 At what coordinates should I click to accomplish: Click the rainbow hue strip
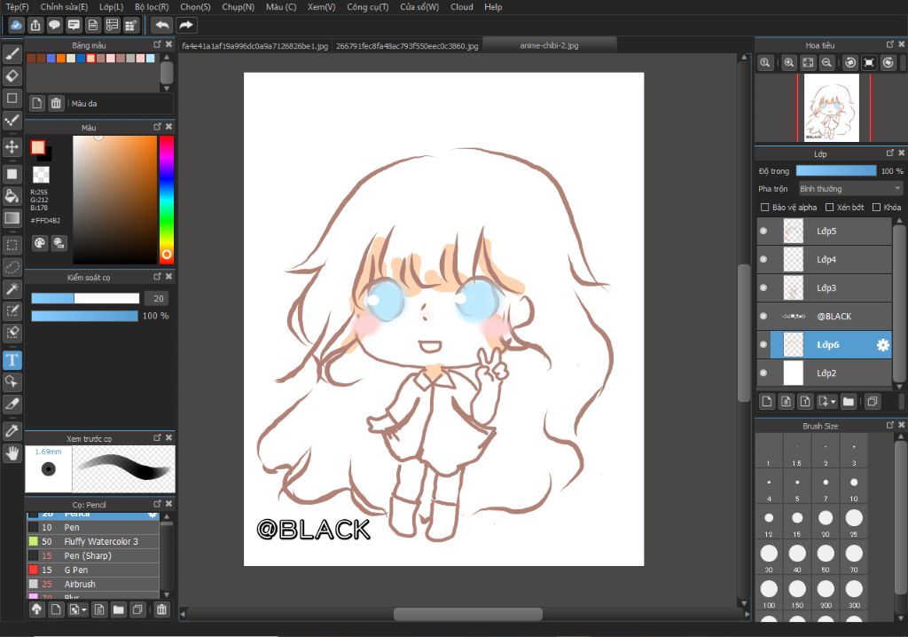pyautogui.click(x=166, y=200)
